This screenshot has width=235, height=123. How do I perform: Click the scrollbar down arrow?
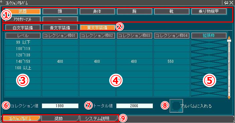(229, 98)
